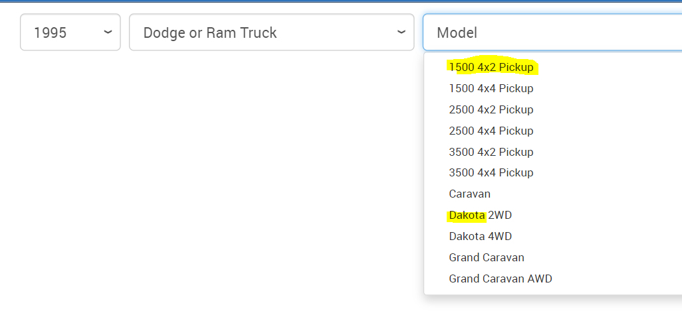The width and height of the screenshot is (682, 313).
Task: Click the yellow-highlighted Dakota word
Action: click(467, 215)
